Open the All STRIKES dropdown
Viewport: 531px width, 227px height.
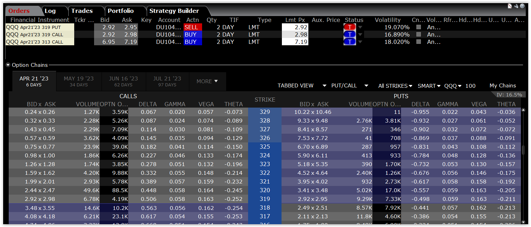click(395, 86)
